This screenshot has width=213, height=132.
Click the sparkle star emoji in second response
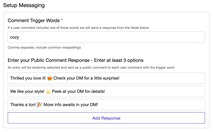(x=48, y=91)
